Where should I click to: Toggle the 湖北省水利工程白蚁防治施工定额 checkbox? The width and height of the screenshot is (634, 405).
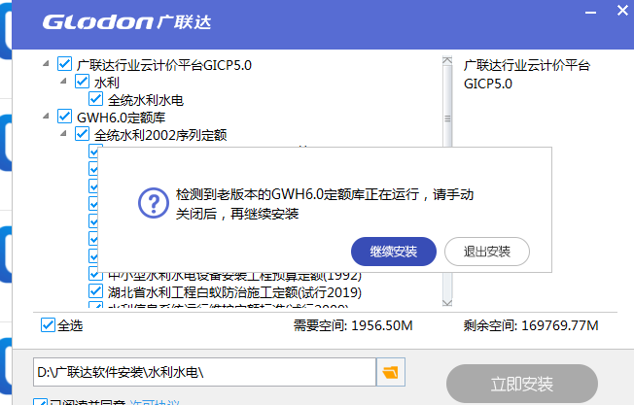coord(96,291)
